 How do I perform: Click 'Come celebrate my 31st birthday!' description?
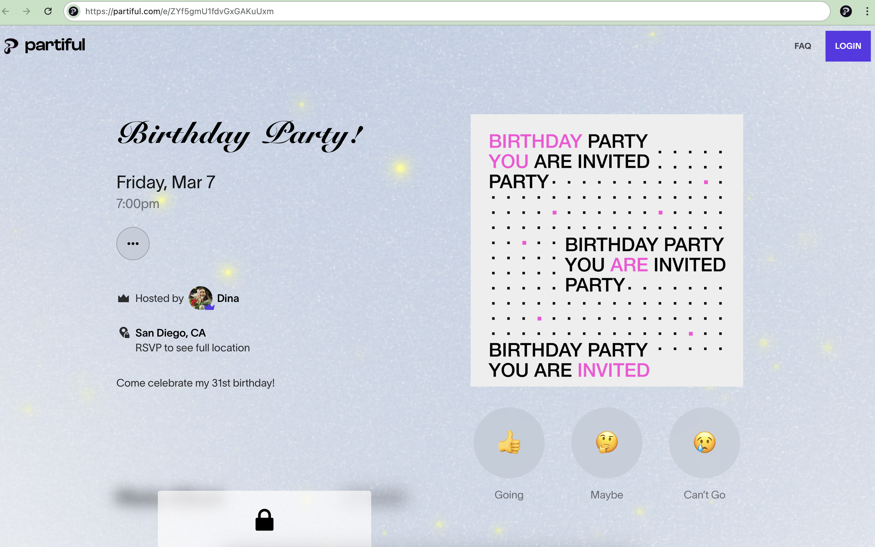pyautogui.click(x=195, y=383)
